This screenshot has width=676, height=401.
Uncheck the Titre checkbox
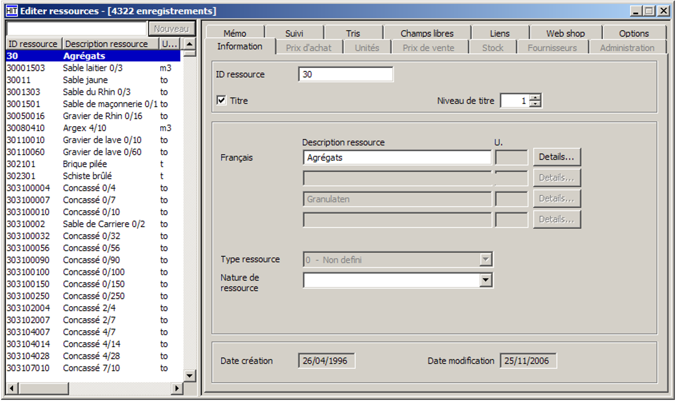[222, 101]
